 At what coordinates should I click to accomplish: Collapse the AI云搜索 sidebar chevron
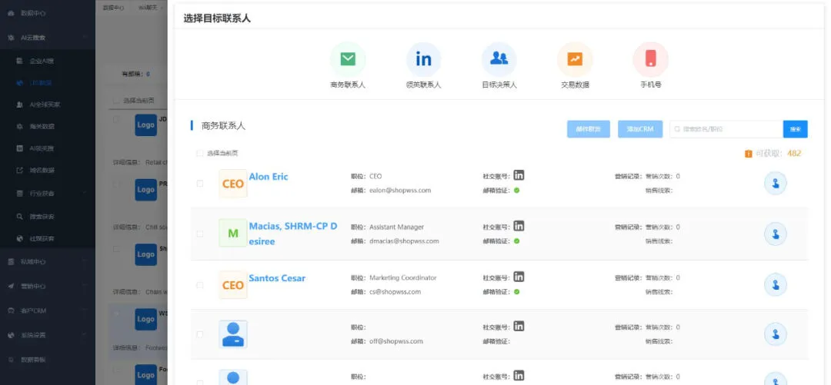pyautogui.click(x=85, y=38)
